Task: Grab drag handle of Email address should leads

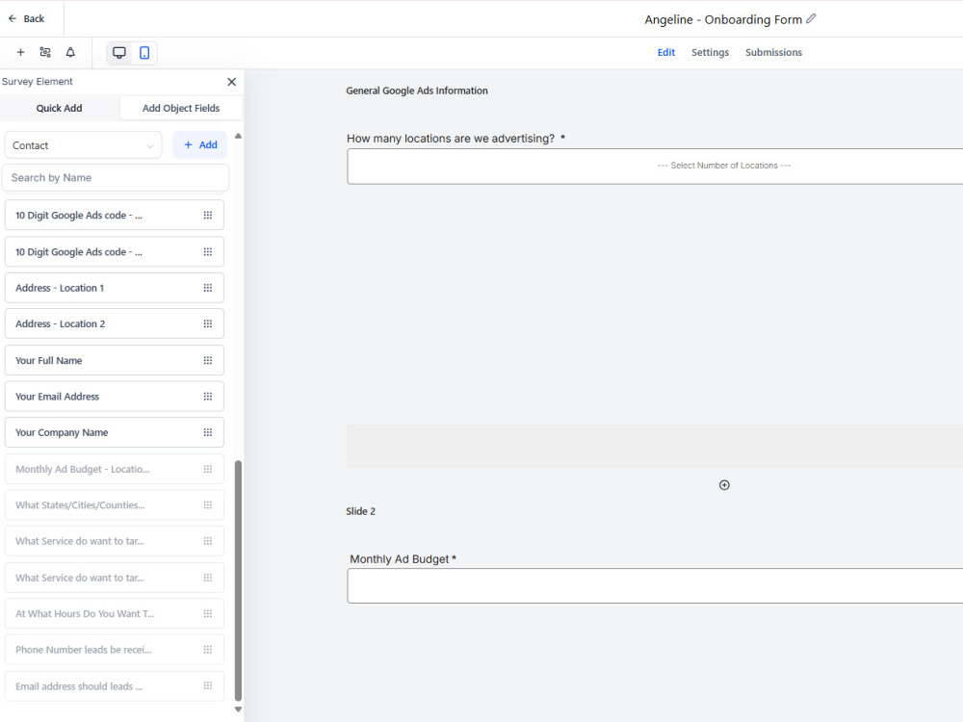Action: [x=208, y=685]
